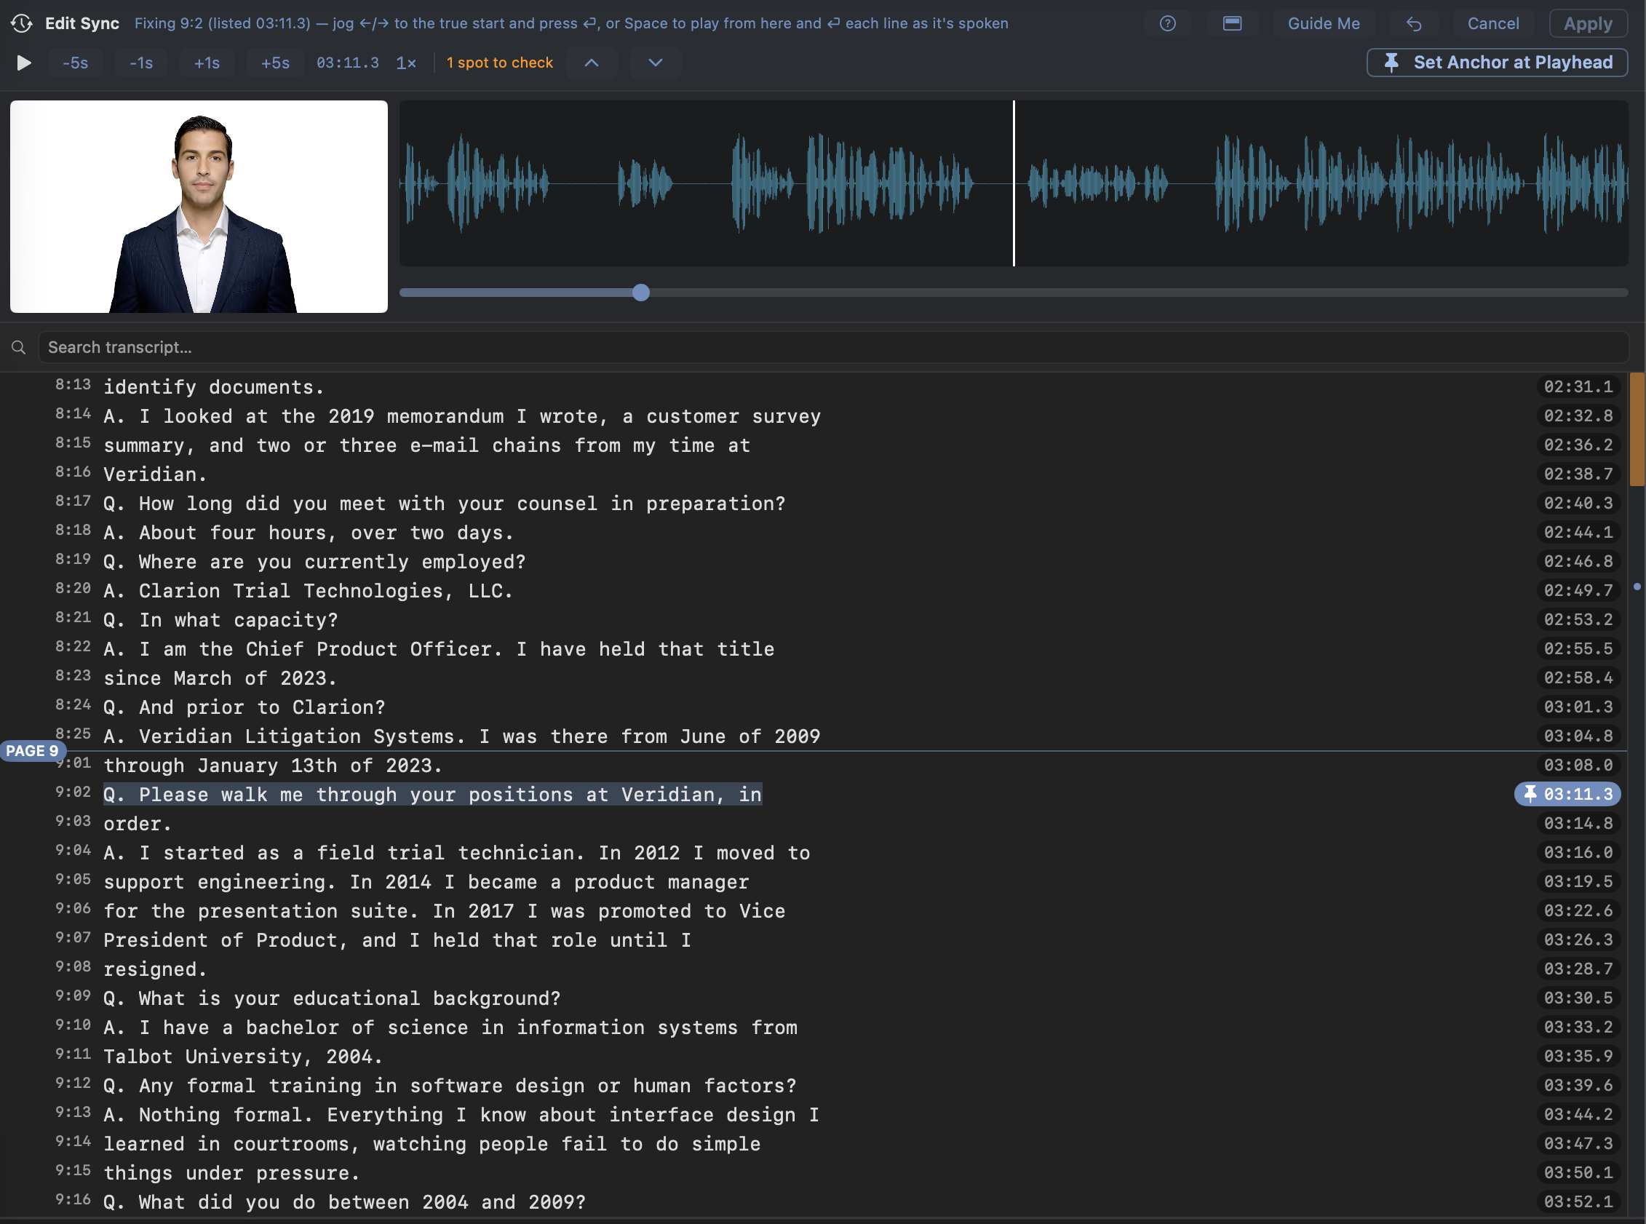Click the undo arrow button

click(1413, 23)
